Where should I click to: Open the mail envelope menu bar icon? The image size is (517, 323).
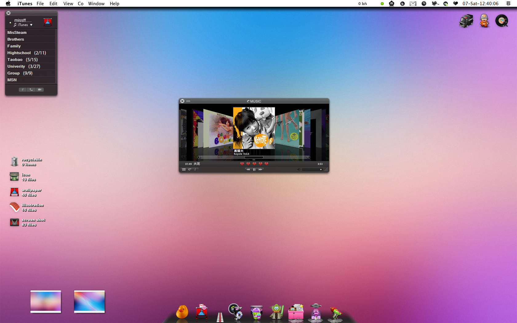click(413, 4)
